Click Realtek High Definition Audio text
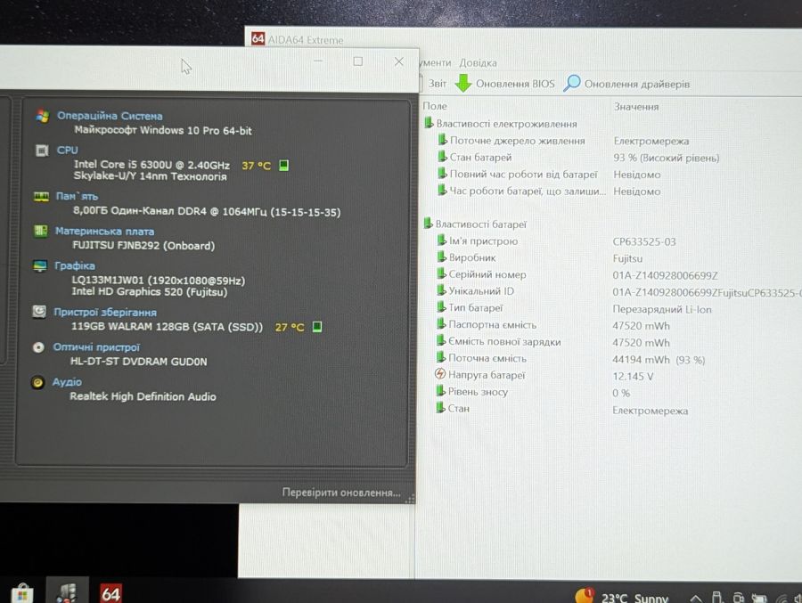The width and height of the screenshot is (802, 603). [143, 396]
